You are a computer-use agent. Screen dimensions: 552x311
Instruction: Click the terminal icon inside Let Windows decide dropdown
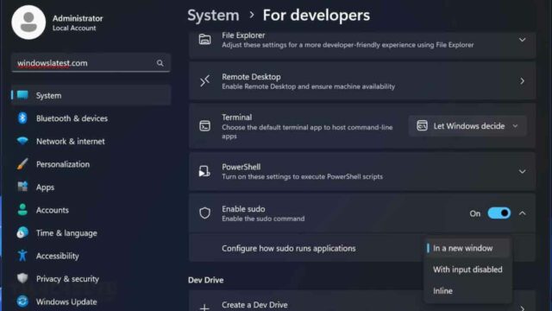[422, 125]
